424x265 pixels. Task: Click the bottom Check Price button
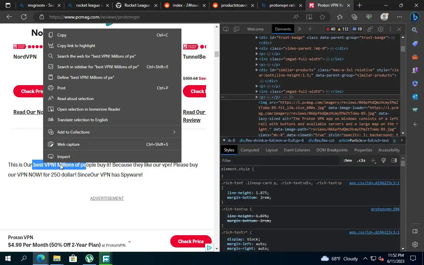coord(191,241)
